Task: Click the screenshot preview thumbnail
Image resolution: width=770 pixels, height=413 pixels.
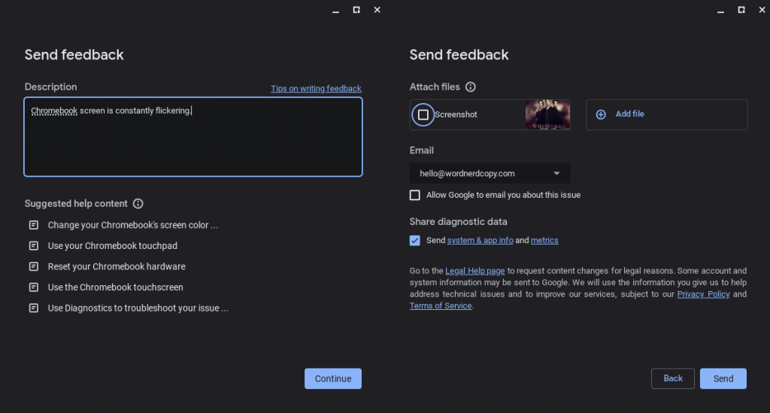Action: pyautogui.click(x=547, y=114)
